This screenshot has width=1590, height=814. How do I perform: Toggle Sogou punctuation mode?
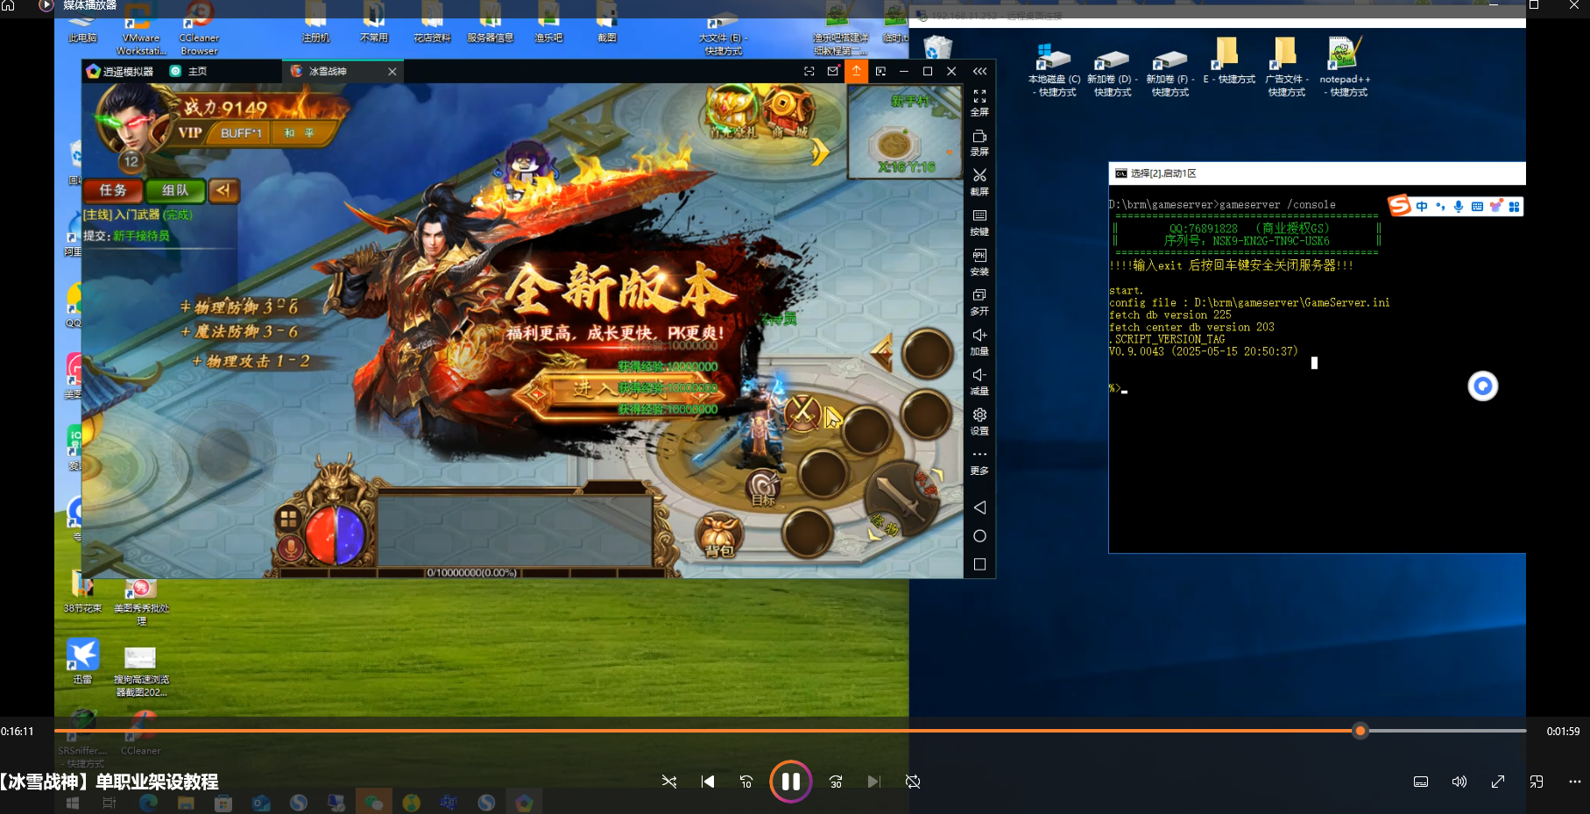coord(1440,207)
